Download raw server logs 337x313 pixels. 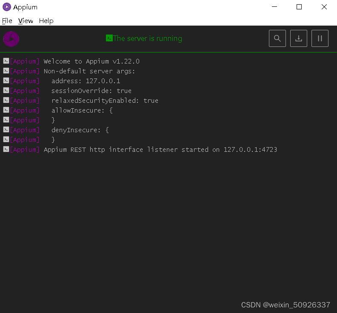(299, 38)
